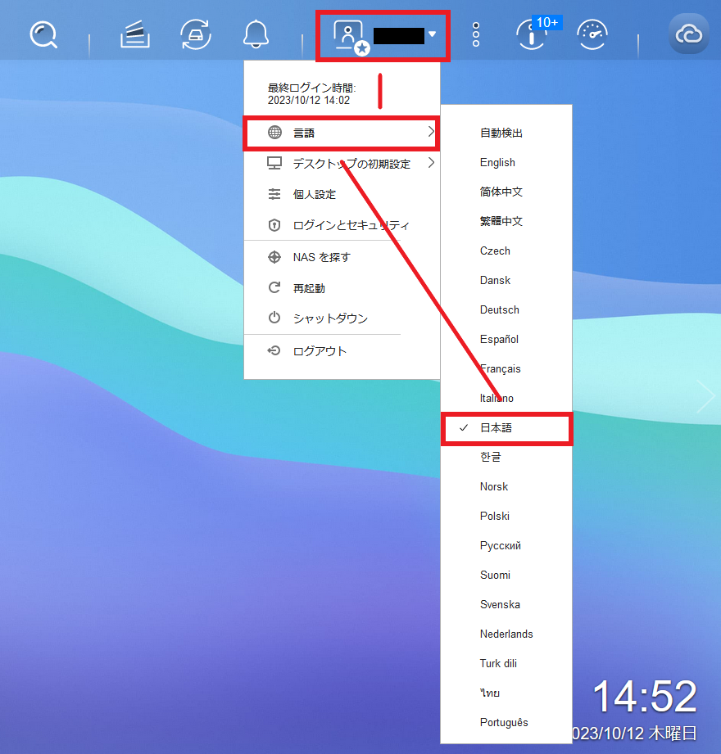Expand the user name dropdown arrow

tap(433, 34)
